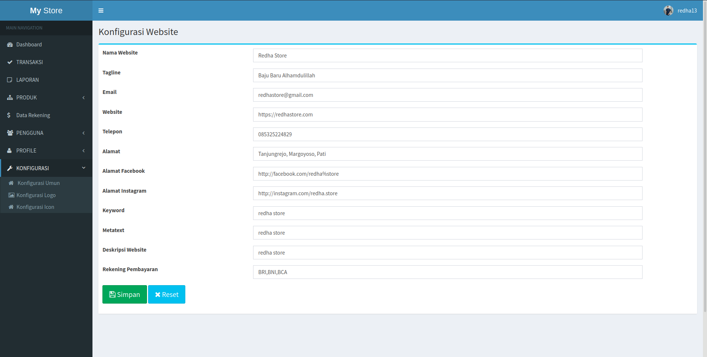Expand the PENGGUNA submenu chevron
This screenshot has width=707, height=357.
tap(83, 133)
